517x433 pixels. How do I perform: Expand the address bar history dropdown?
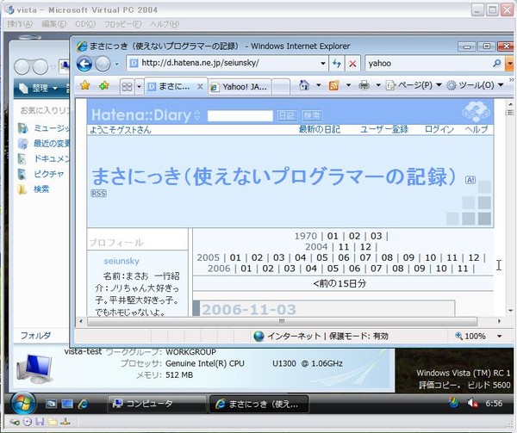point(323,63)
